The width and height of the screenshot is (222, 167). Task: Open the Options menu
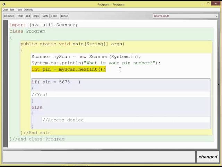[28, 10]
